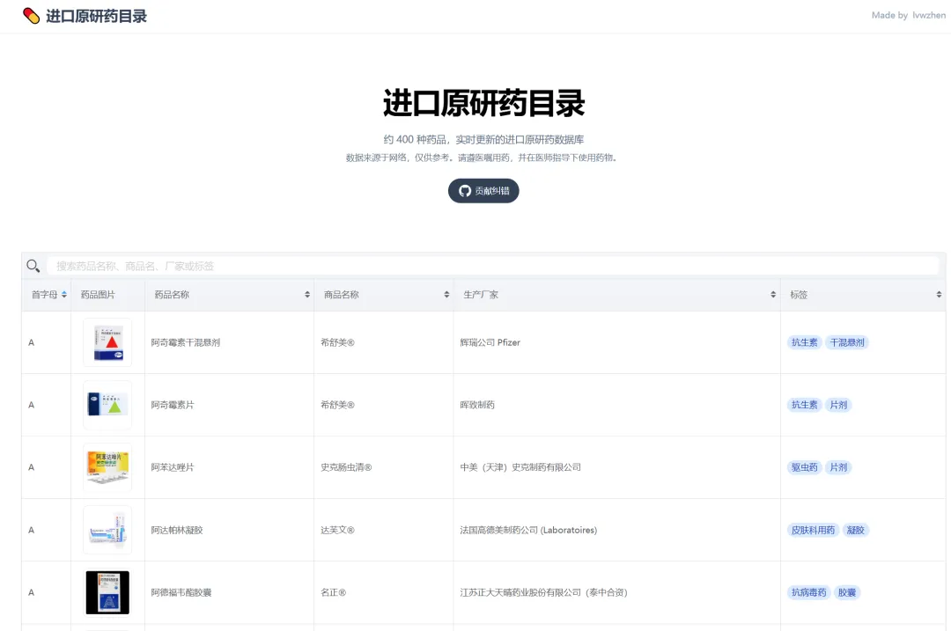Select the 片剂 tag in 阿苯达唑片 row

[x=838, y=467]
